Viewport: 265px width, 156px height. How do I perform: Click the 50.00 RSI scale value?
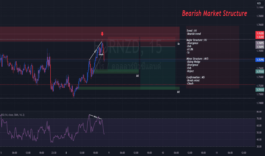tap(259, 133)
